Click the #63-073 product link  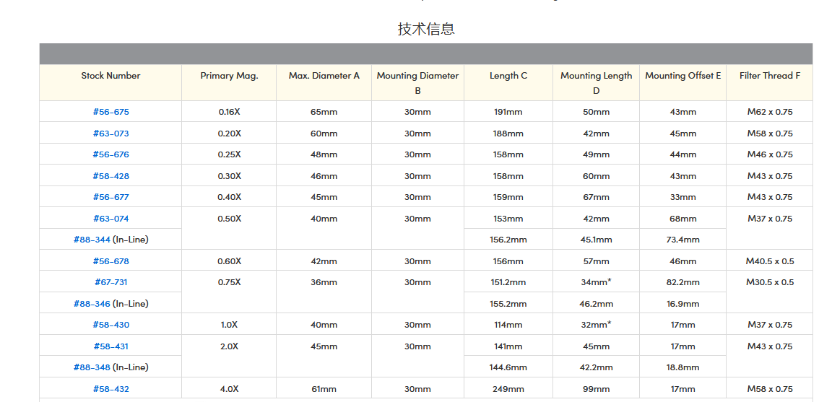(x=110, y=134)
